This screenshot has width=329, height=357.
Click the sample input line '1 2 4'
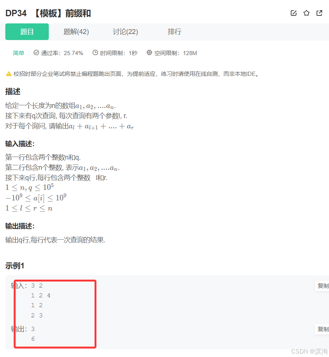point(41,295)
